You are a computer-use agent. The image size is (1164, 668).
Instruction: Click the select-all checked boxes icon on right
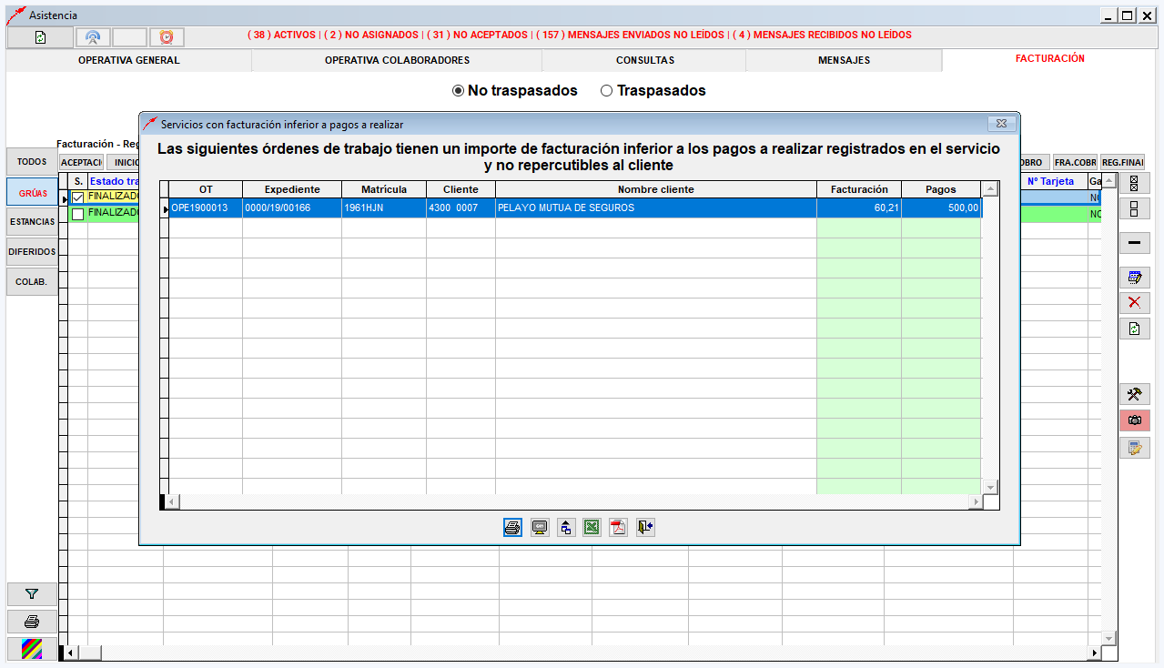click(x=1134, y=183)
